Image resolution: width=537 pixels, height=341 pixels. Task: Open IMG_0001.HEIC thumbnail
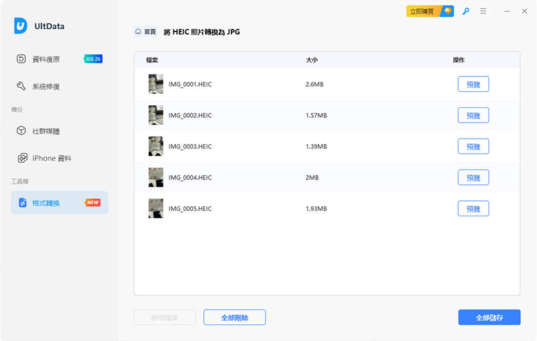click(x=156, y=84)
